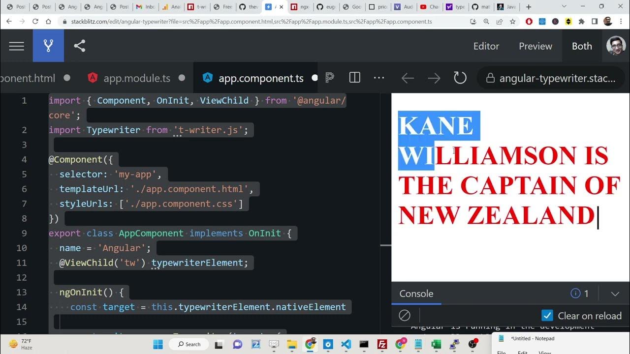The height and width of the screenshot is (354, 630).
Task: Click the fork project icon
Action: click(48, 46)
